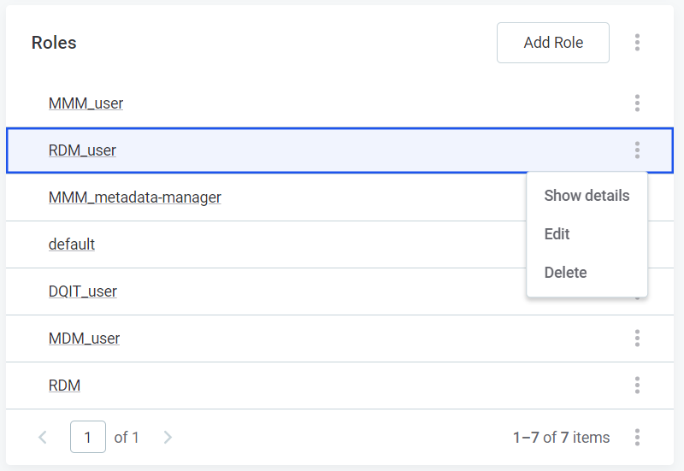Click the page number input field
This screenshot has width=684, height=471.
(x=88, y=438)
